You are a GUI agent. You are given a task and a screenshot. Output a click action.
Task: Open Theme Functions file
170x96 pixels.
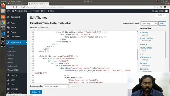click(147, 38)
